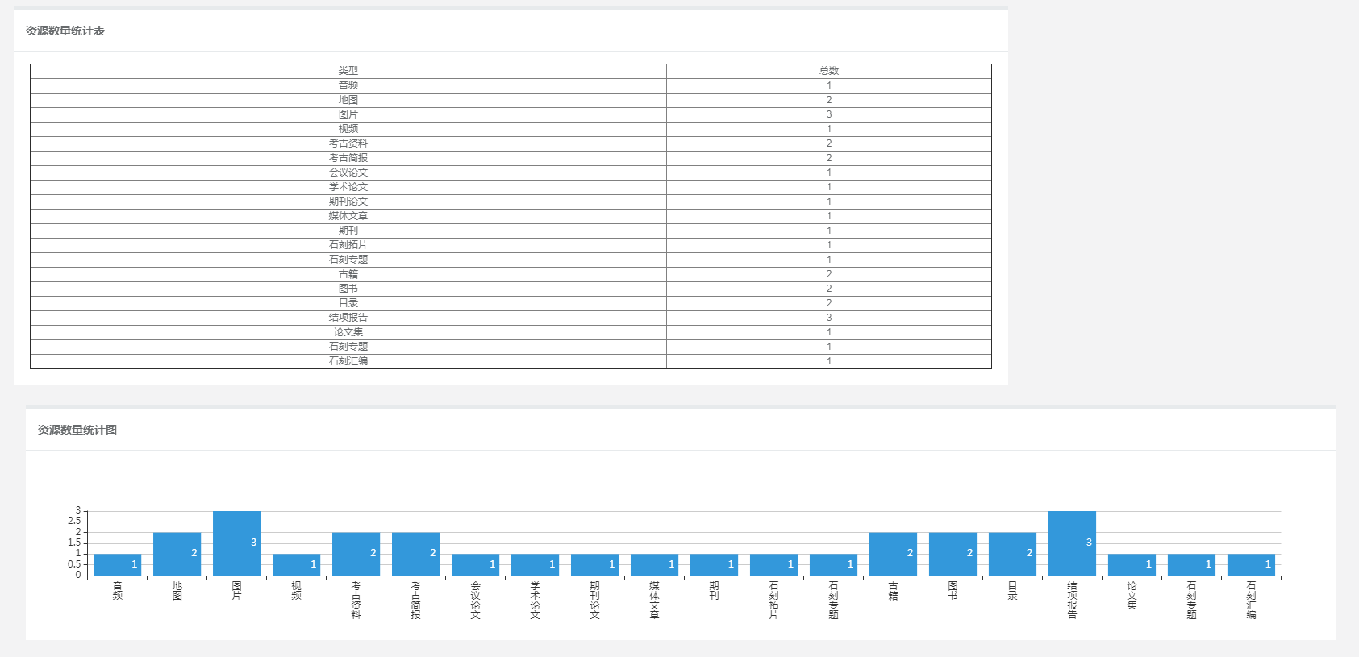Select the 石刻拓片 row in the table
This screenshot has height=657, width=1359.
(511, 245)
